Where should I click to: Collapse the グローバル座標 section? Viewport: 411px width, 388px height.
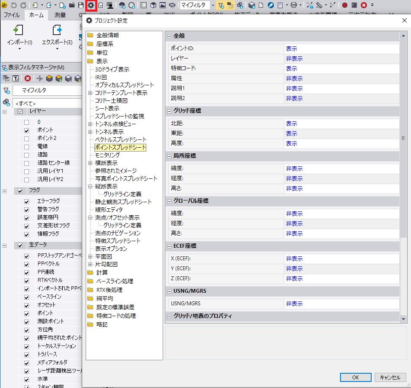(x=170, y=201)
